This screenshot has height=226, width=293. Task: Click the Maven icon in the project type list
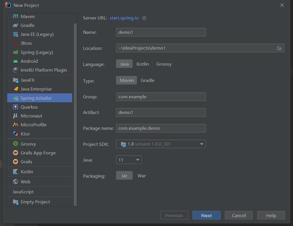(x=16, y=16)
